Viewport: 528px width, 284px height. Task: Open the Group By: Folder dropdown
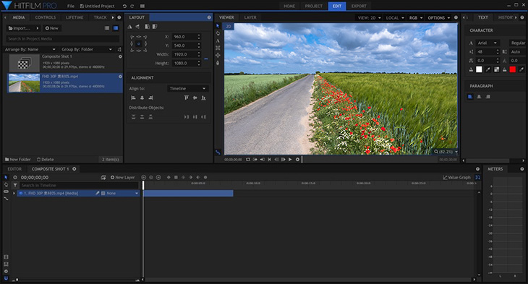[x=87, y=49]
